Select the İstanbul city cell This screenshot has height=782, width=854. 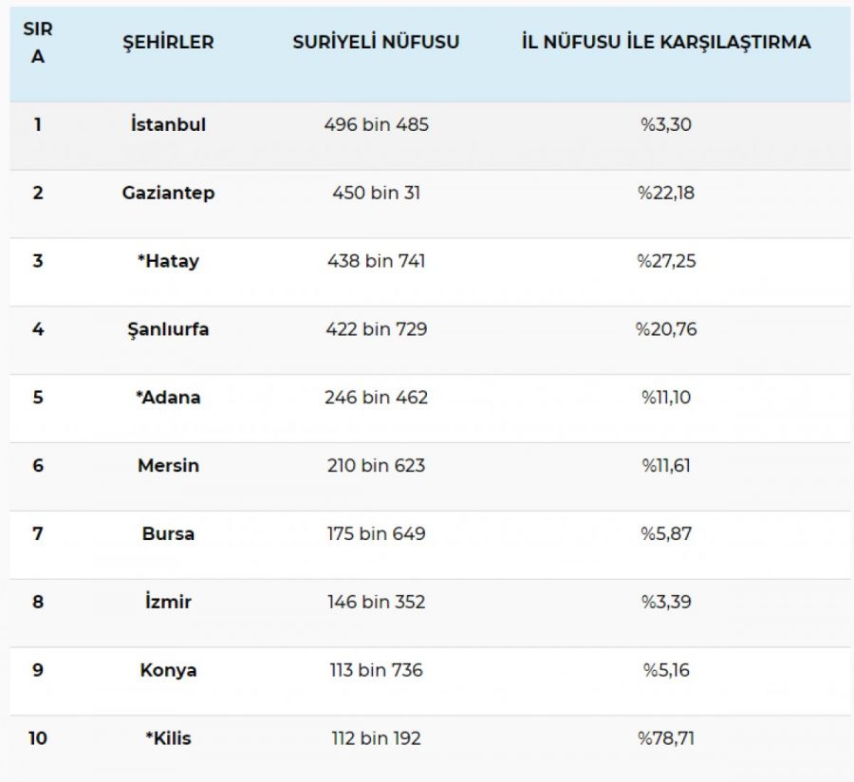click(168, 124)
